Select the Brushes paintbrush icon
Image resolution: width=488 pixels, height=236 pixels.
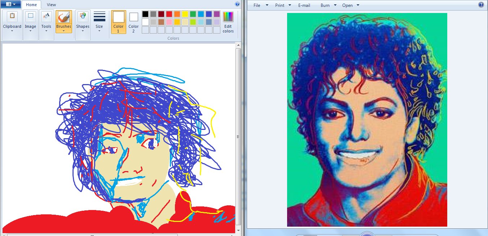(x=64, y=17)
